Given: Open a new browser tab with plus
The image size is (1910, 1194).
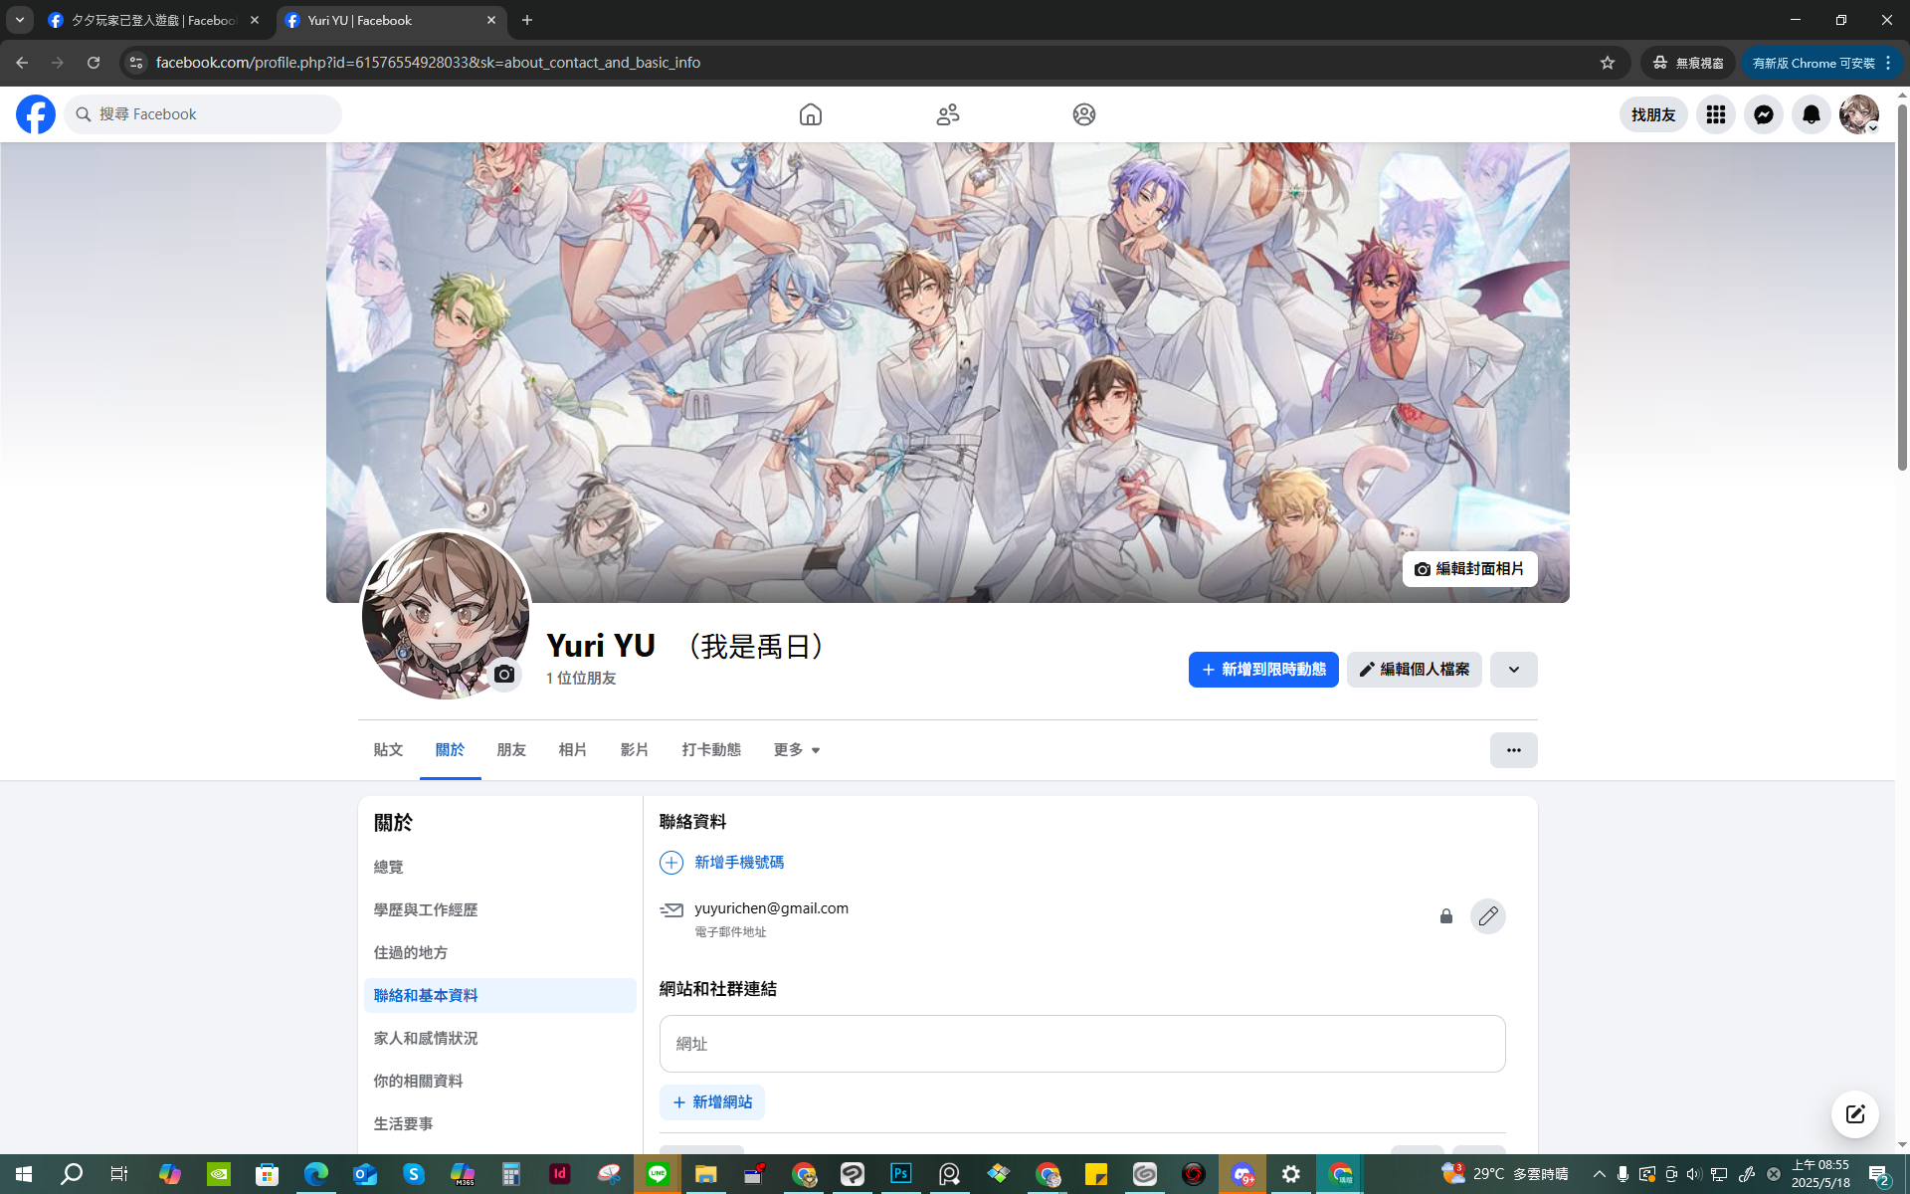Looking at the screenshot, I should pos(527,20).
